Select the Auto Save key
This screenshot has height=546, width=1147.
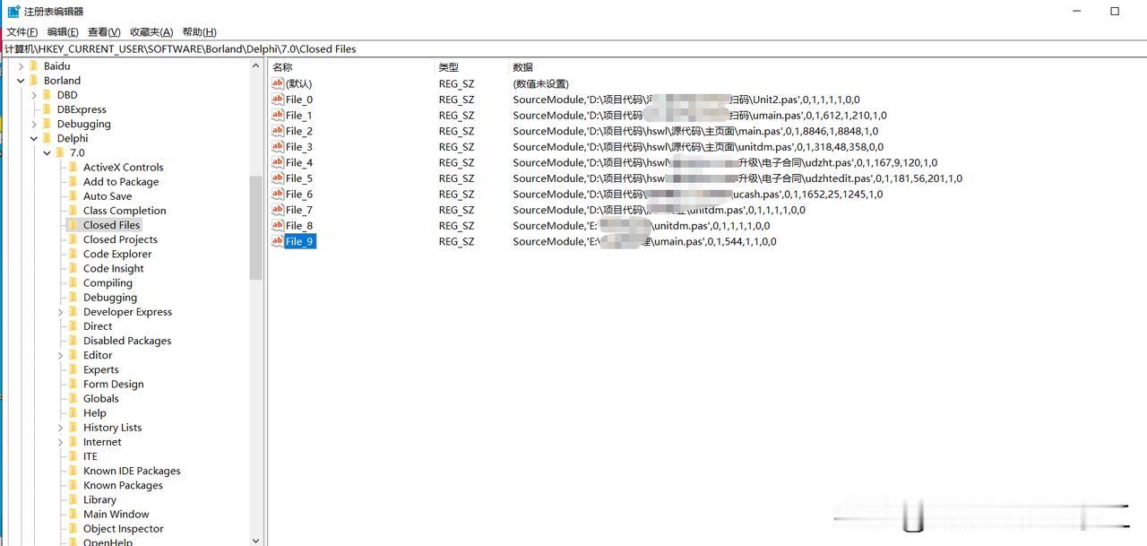pos(108,195)
